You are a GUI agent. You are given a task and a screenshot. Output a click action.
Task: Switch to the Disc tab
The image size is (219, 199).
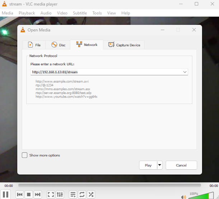point(58,45)
